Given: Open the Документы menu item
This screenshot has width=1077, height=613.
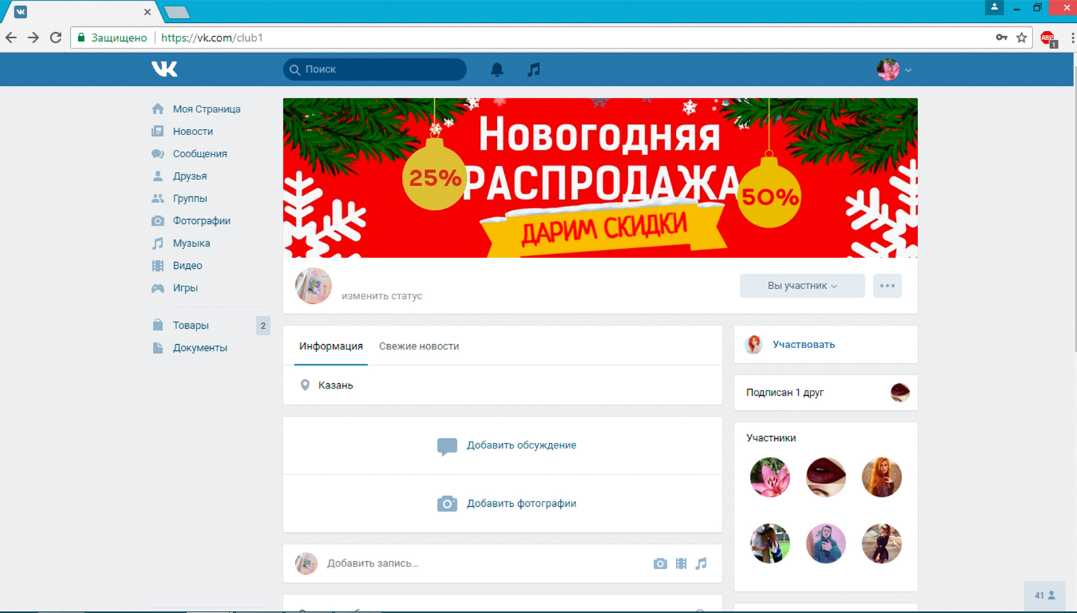Looking at the screenshot, I should (x=200, y=348).
